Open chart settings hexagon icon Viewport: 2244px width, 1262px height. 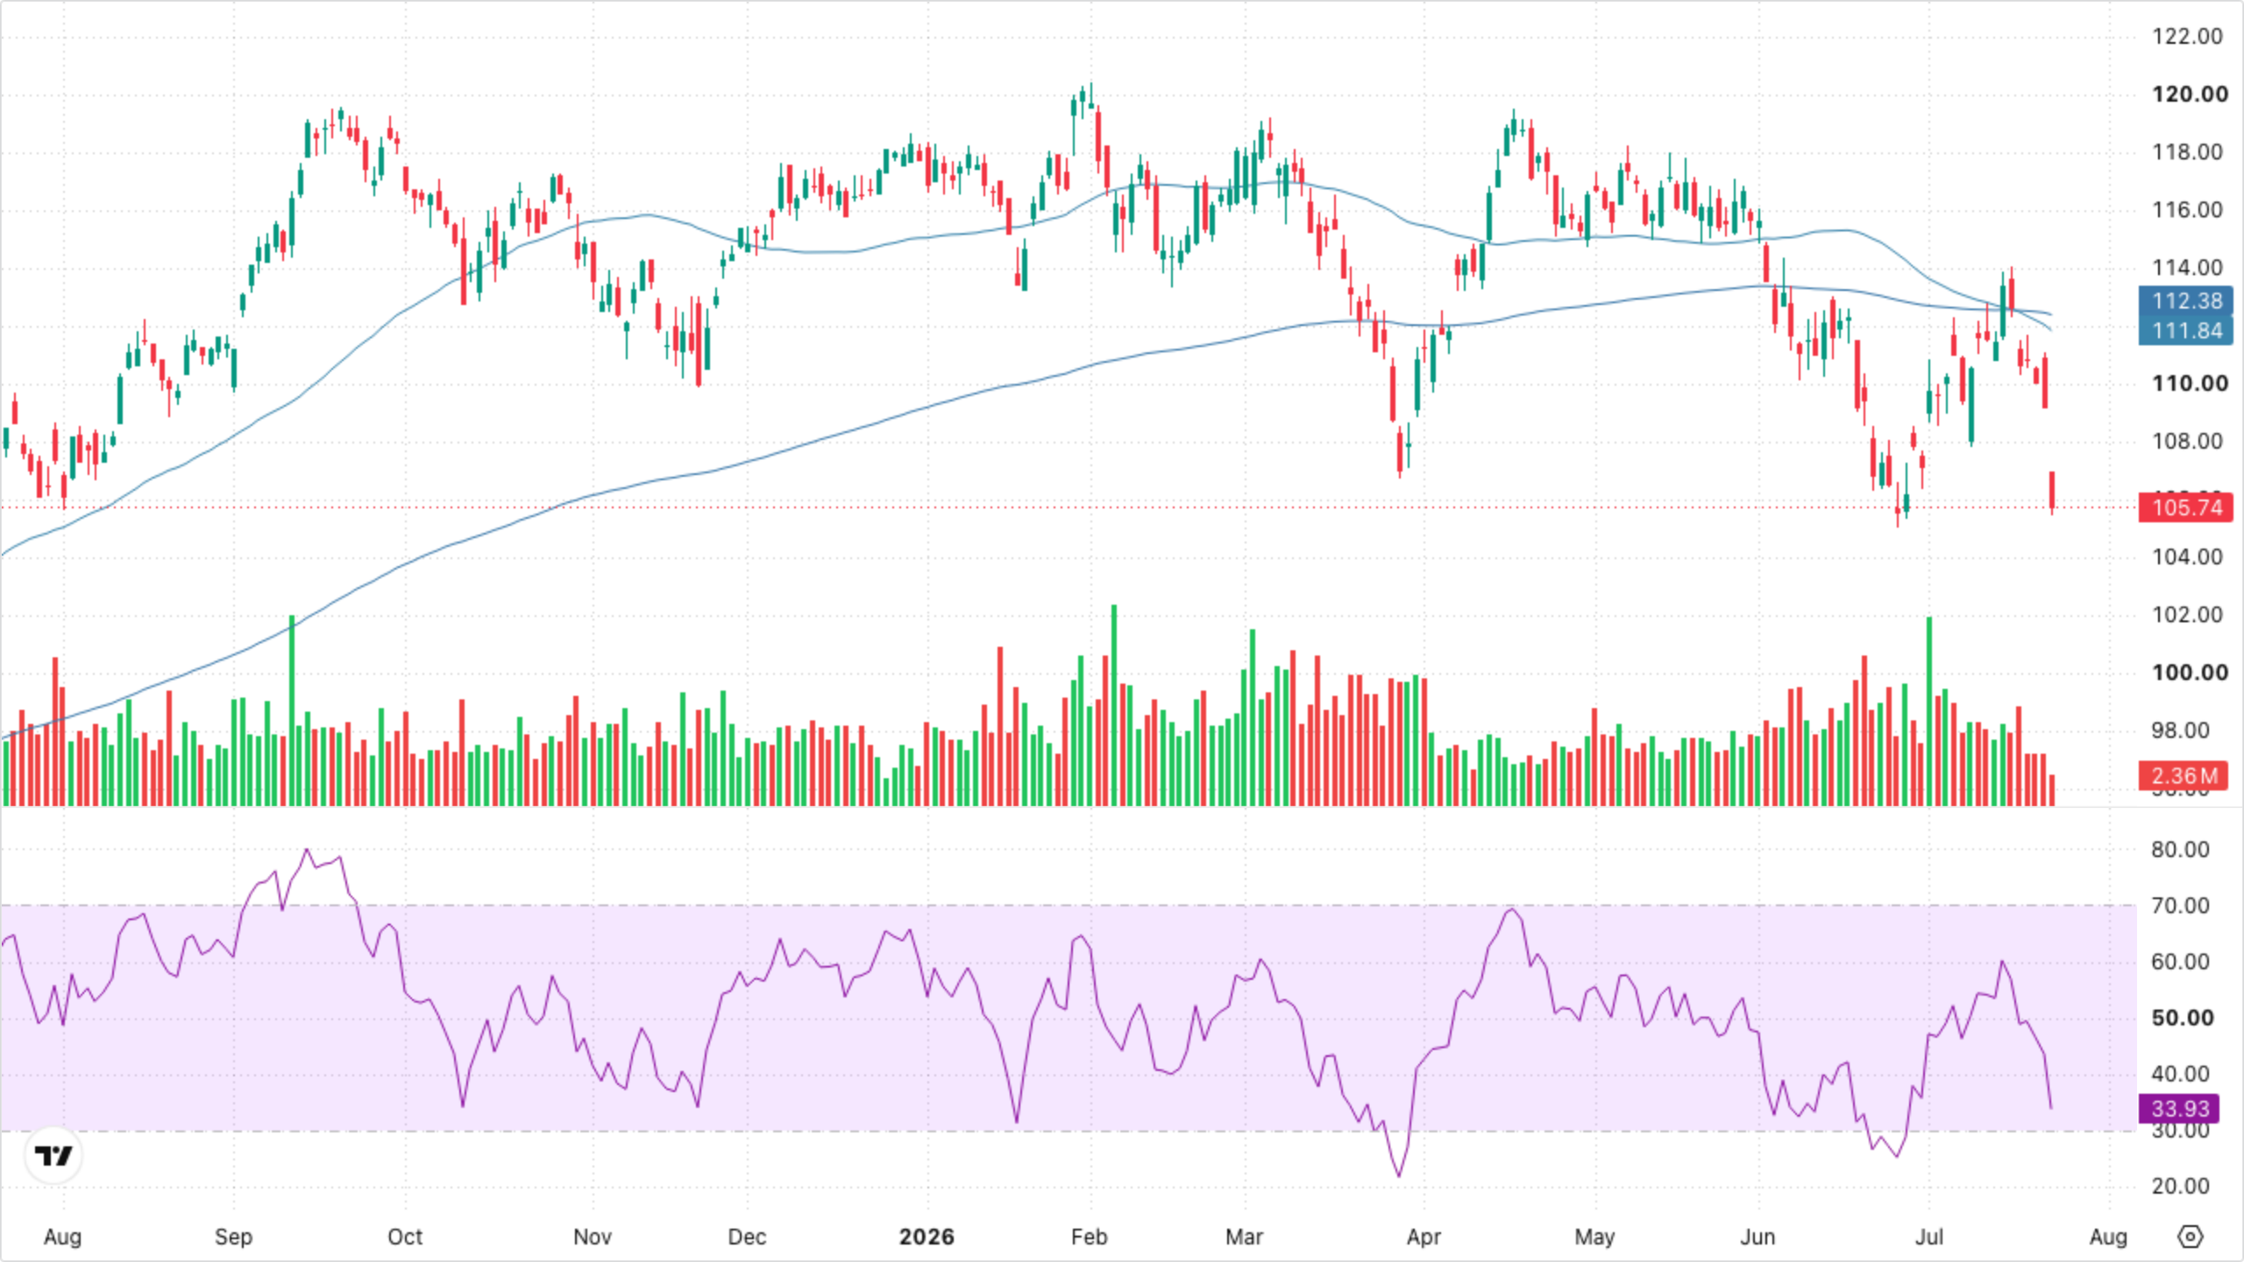[2190, 1237]
